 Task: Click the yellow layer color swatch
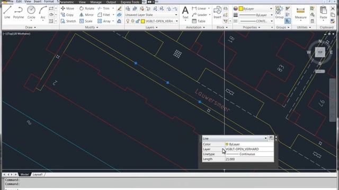tap(143, 21)
